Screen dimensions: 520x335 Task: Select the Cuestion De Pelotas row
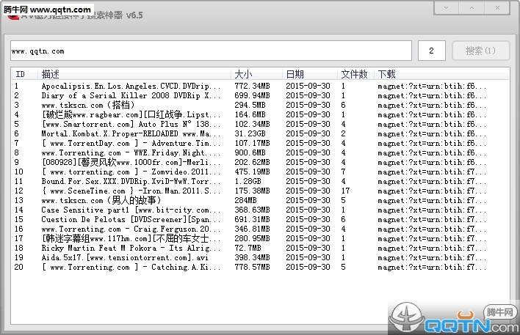(131, 219)
